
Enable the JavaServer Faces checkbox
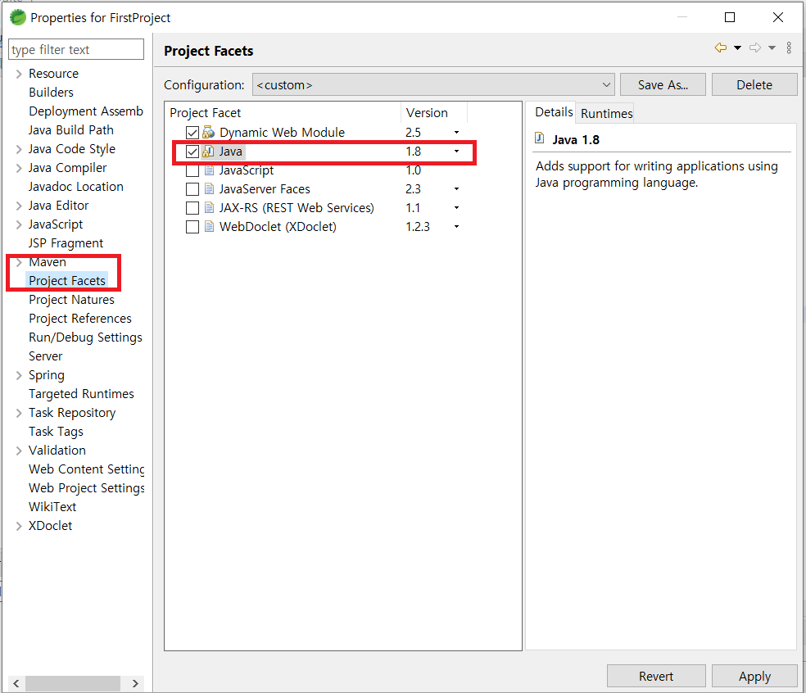tap(192, 189)
